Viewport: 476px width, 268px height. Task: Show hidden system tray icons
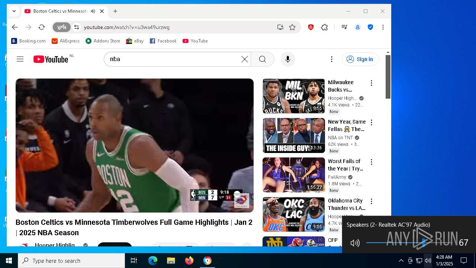(x=401, y=261)
